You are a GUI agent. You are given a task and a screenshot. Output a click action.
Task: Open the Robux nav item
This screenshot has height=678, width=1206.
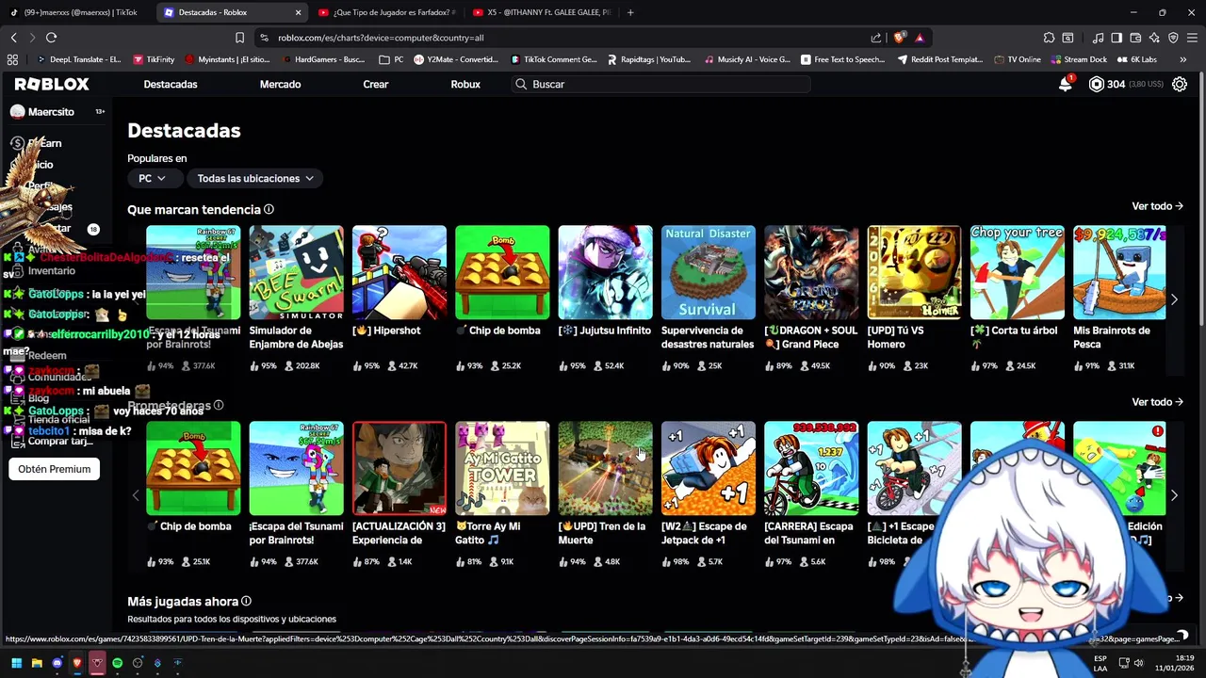[x=465, y=84]
